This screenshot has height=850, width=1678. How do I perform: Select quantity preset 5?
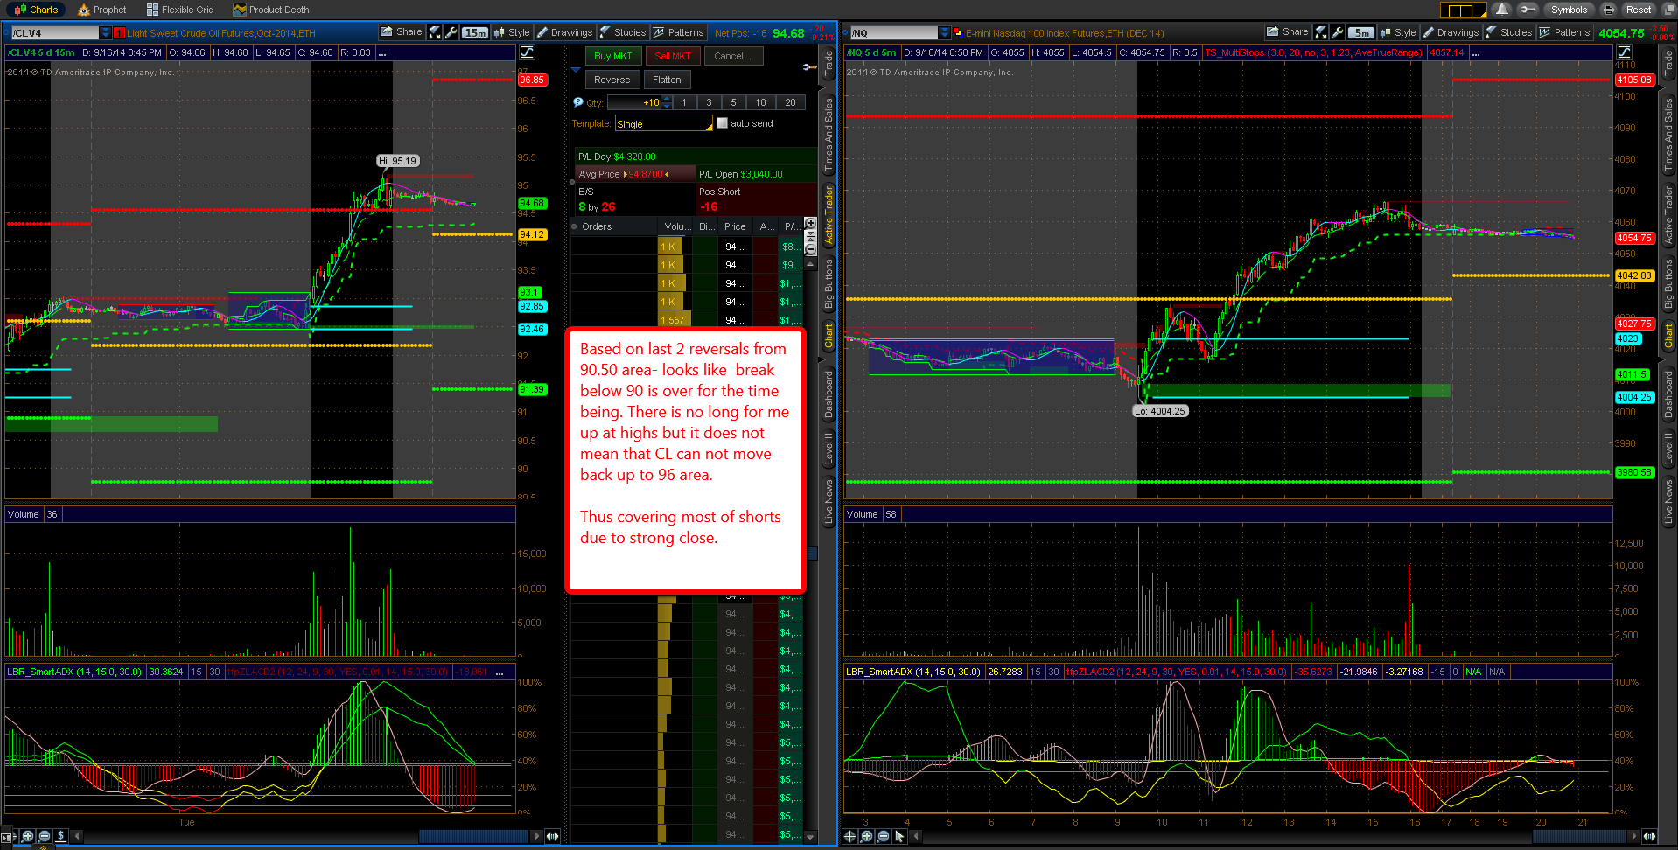733,102
